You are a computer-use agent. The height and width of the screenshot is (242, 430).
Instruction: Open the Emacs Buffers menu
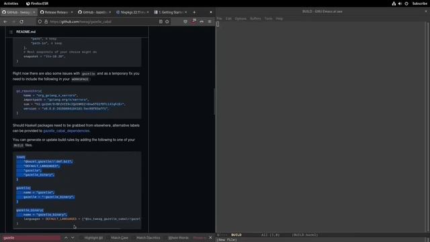point(255,18)
